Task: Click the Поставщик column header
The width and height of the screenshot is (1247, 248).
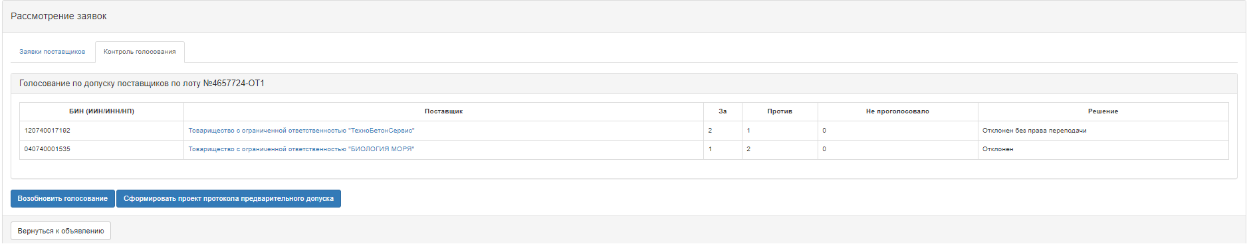Action: (x=443, y=111)
